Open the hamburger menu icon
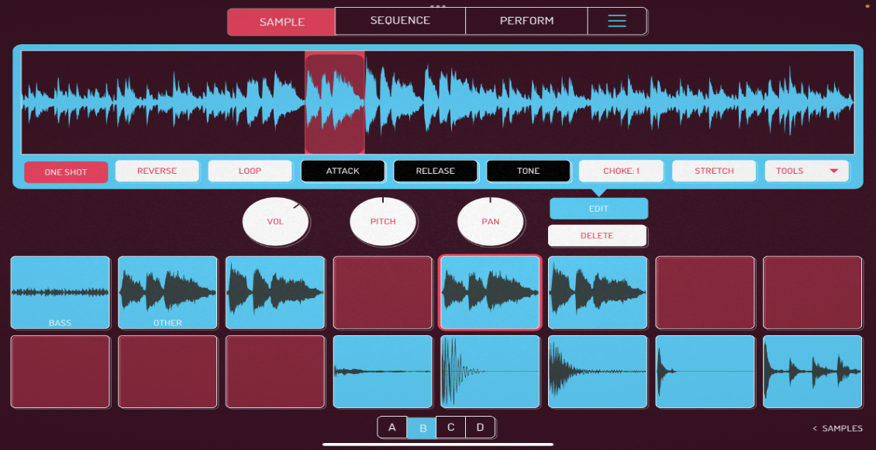 pyautogui.click(x=617, y=21)
